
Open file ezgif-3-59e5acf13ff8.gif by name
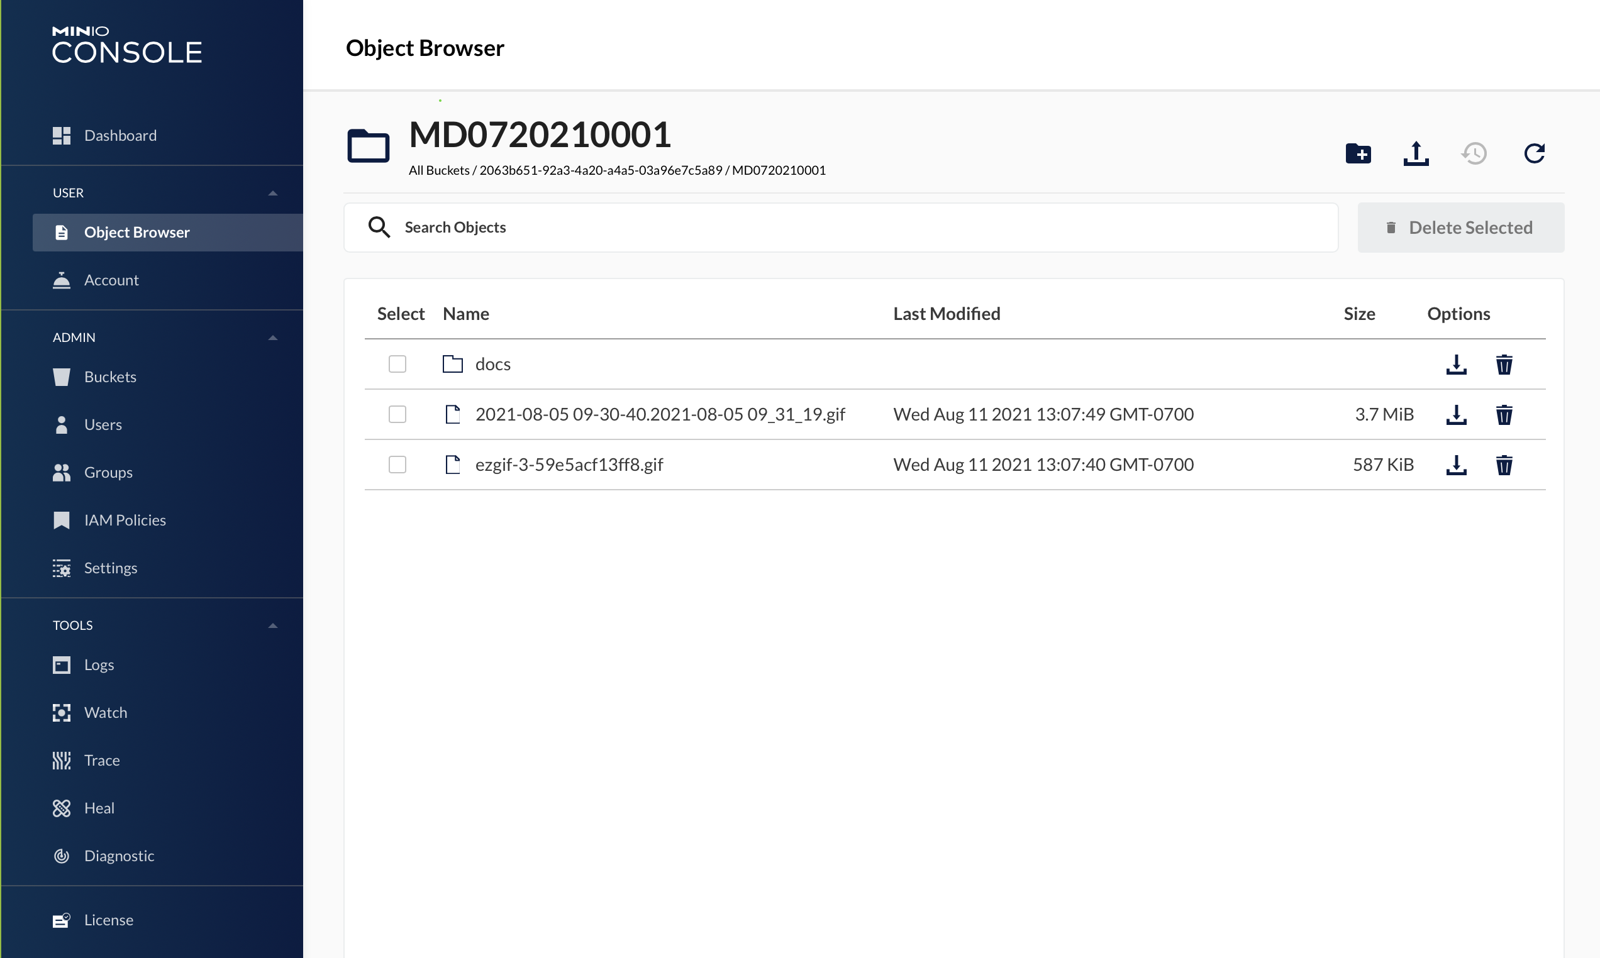click(569, 465)
